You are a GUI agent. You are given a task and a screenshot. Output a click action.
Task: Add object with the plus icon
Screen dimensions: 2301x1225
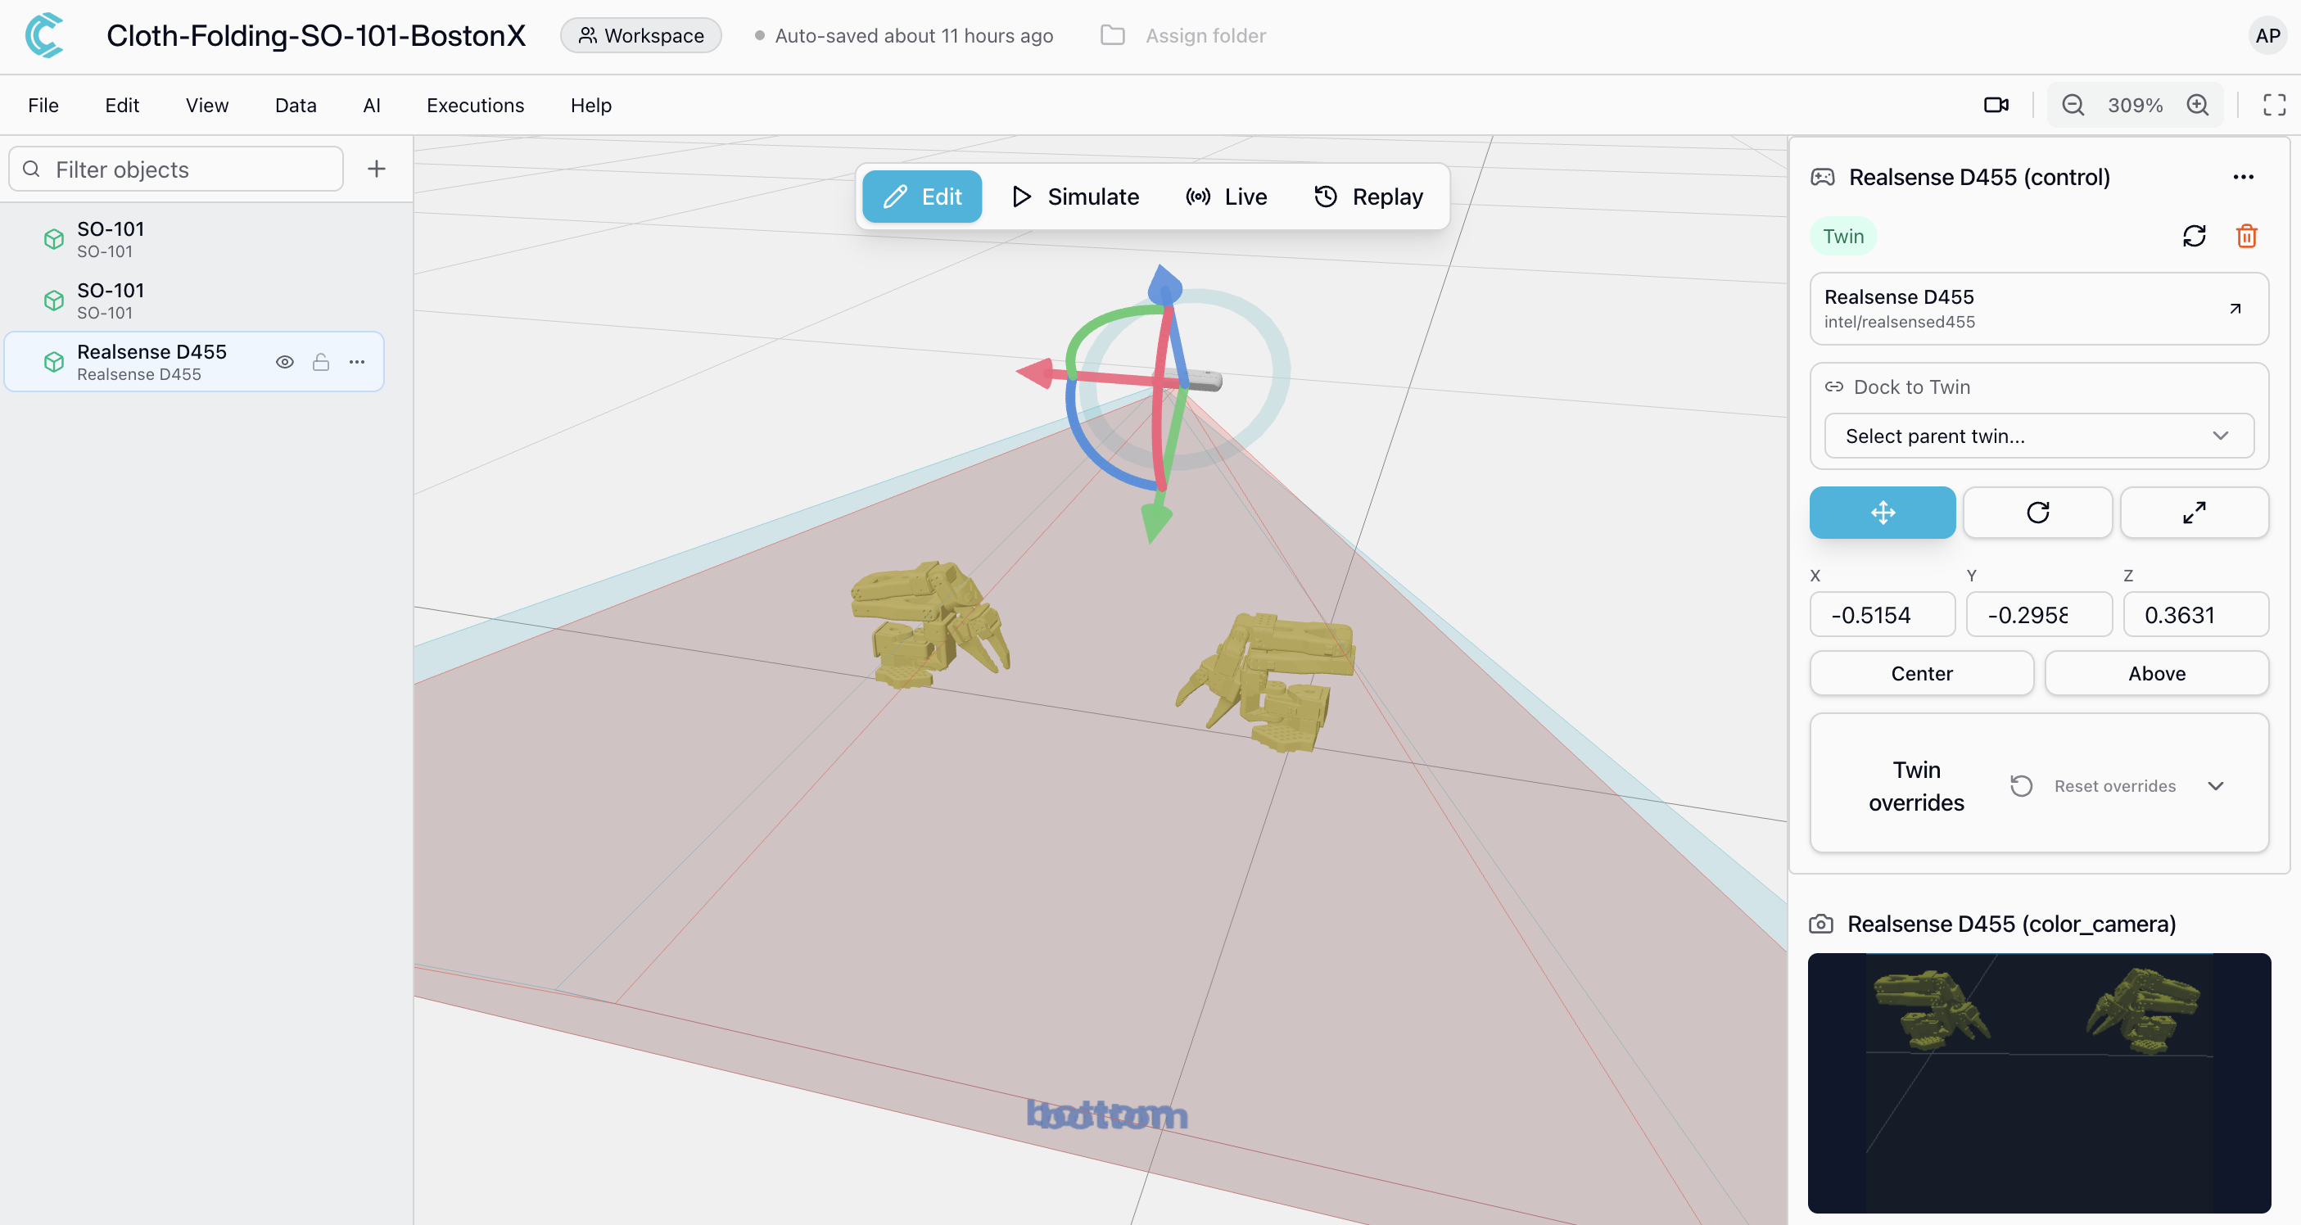pyautogui.click(x=376, y=169)
